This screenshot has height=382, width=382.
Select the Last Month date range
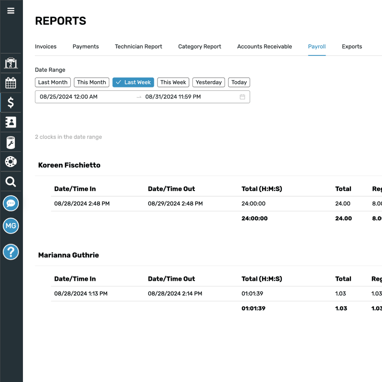point(53,82)
